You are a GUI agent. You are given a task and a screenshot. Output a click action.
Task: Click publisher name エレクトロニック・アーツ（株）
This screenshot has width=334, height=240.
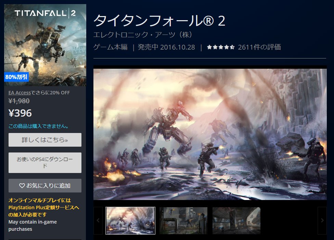143,35
